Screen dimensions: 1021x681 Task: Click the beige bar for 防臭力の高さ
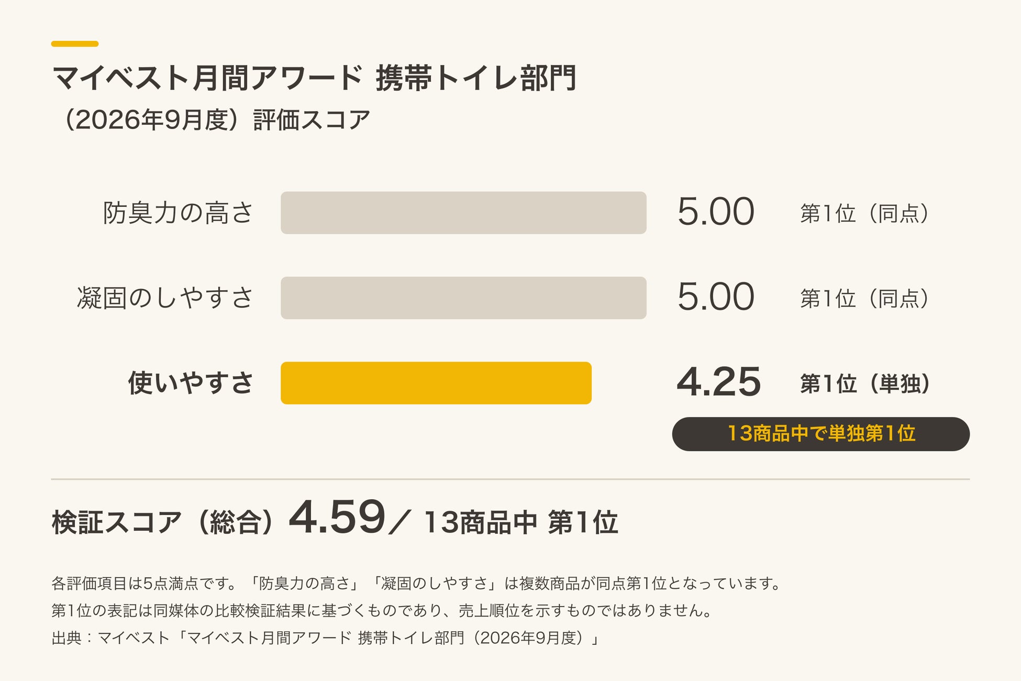463,213
